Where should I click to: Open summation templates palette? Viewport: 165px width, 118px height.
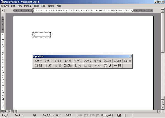68,66
